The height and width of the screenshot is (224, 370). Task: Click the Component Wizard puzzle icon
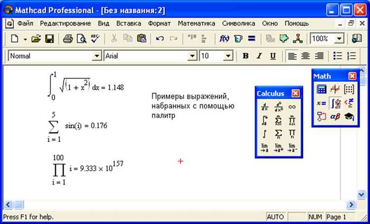[284, 38]
